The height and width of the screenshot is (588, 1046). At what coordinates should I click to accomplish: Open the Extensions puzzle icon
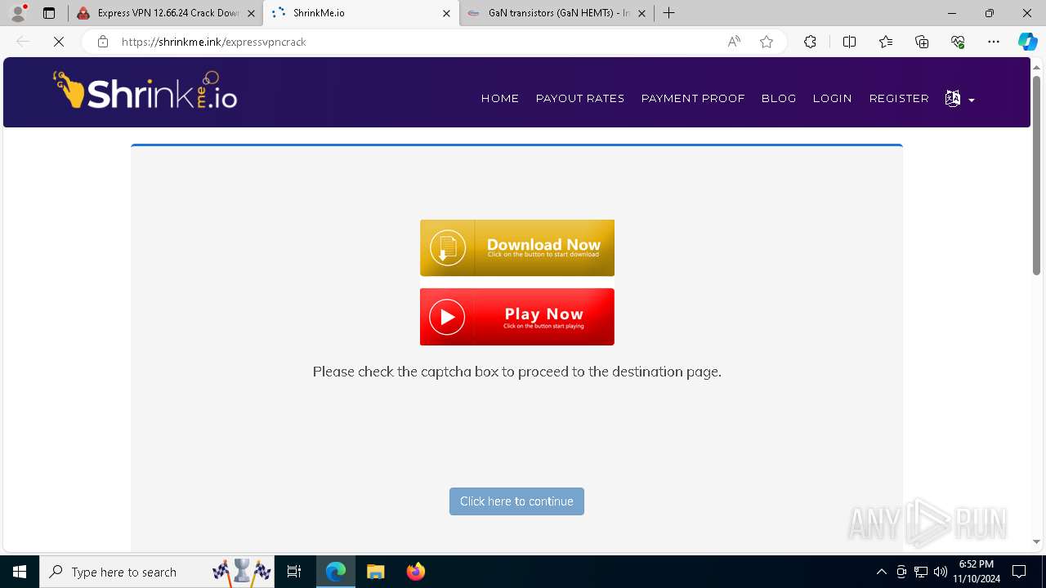point(810,42)
